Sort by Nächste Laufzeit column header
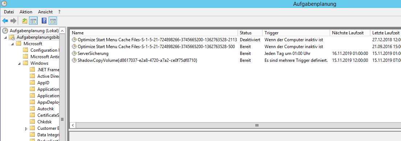 tap(350, 33)
